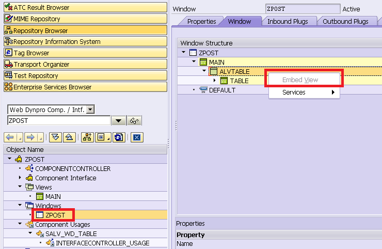
Task: Switch to Outbound Plugs tab
Action: pos(345,22)
